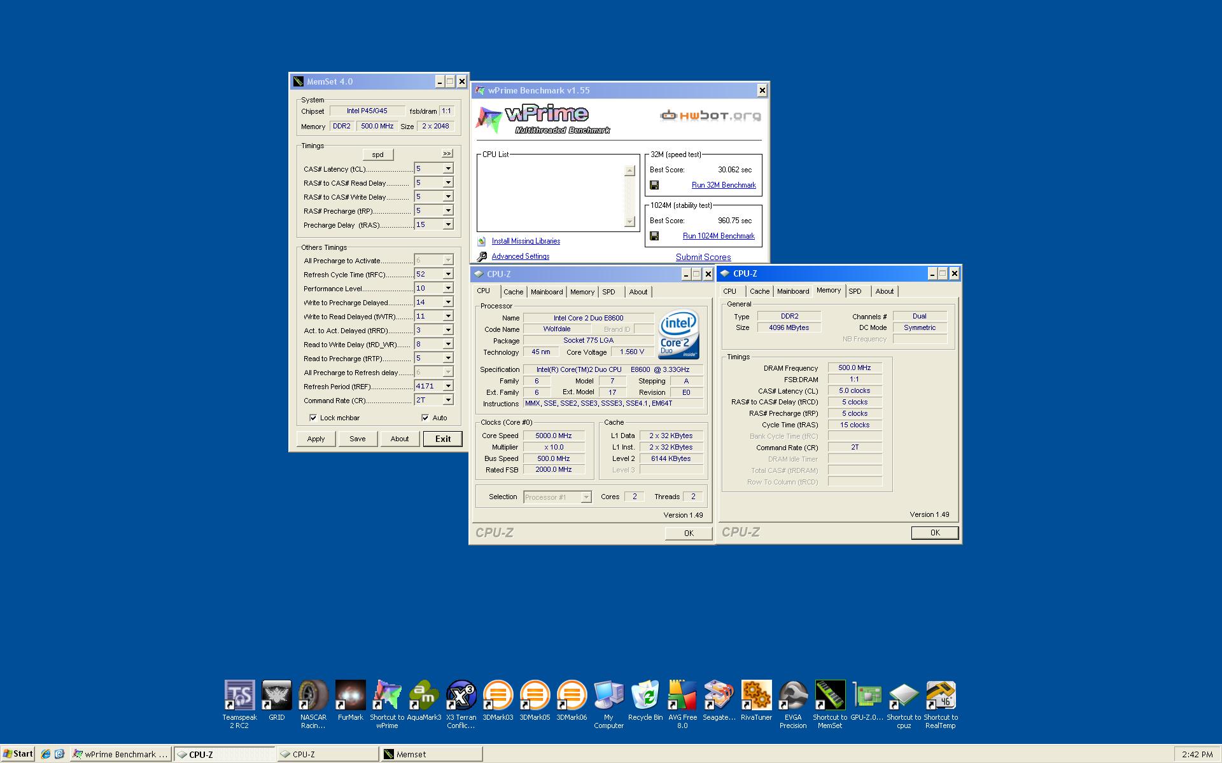Expand Refresh Period (tREF) dropdown
The width and height of the screenshot is (1222, 763).
(448, 386)
